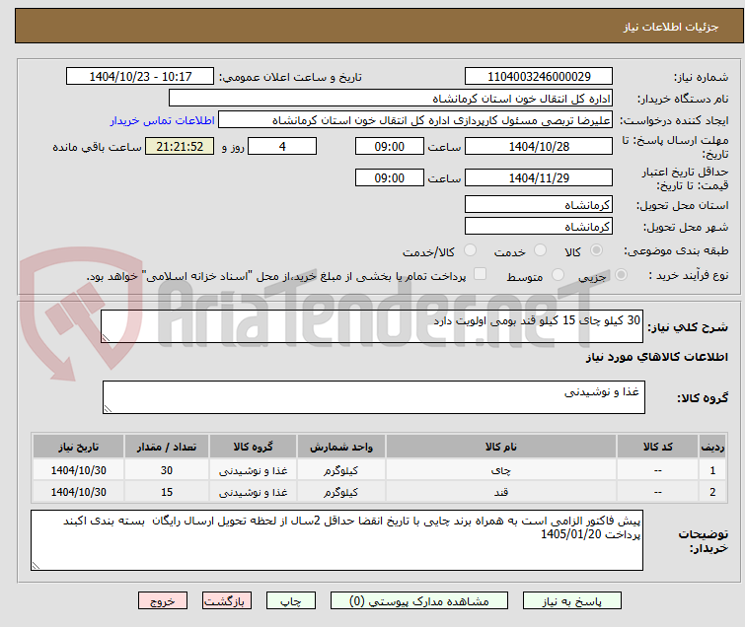Click the remaining time countdown 21:21:52

tap(180, 146)
